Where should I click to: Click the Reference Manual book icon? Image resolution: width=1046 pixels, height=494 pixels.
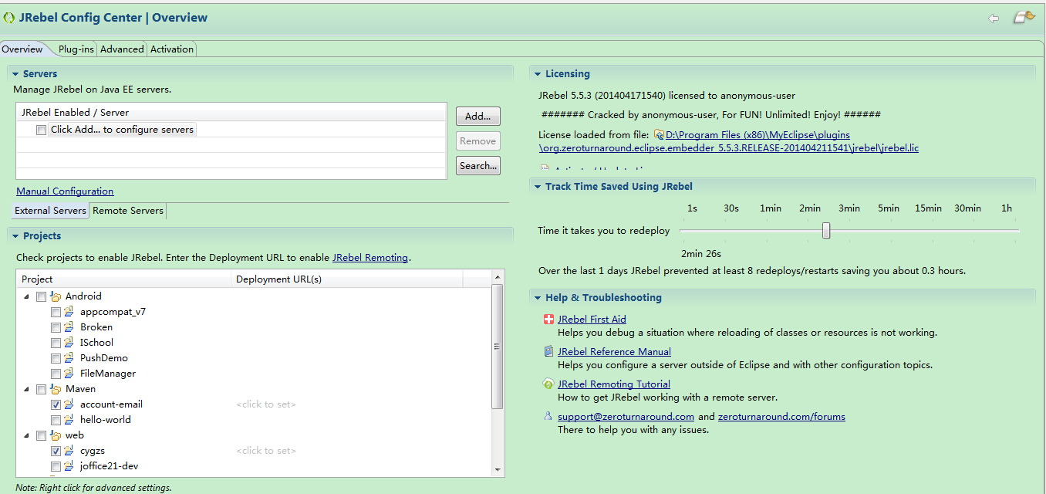tap(548, 352)
